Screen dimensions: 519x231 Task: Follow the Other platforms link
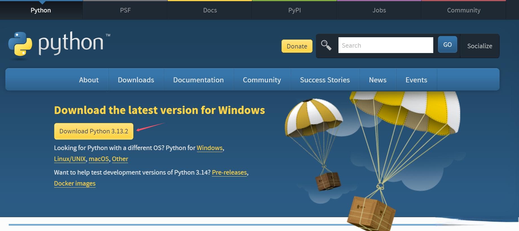120,159
